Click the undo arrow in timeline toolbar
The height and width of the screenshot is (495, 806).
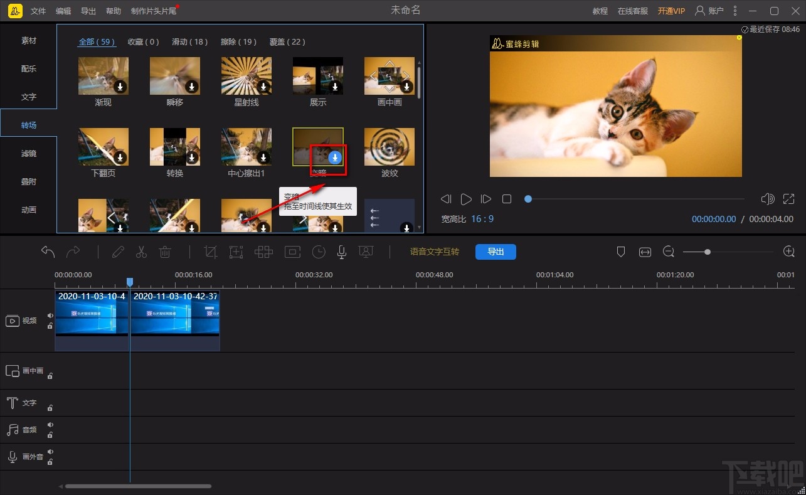[x=48, y=252]
